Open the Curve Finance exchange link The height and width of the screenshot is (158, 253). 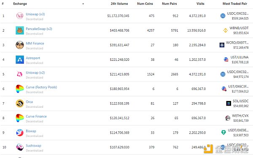[x=36, y=116]
